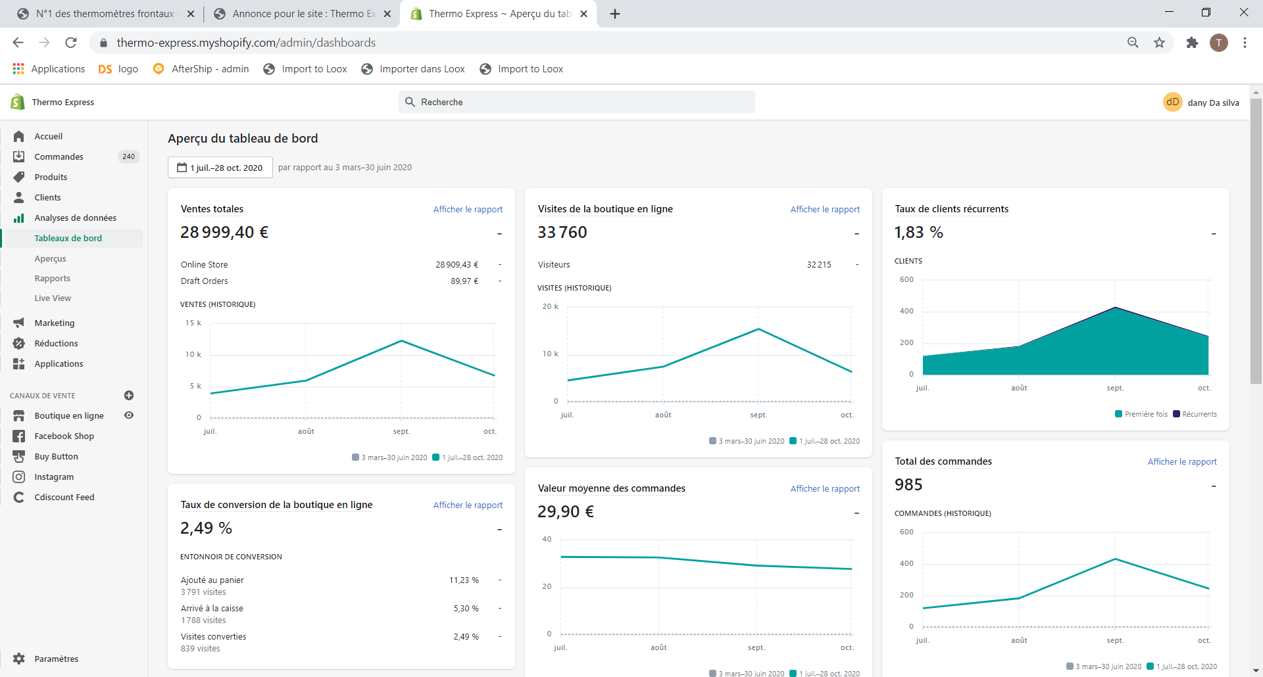Open the Instagram channel icon

(x=18, y=477)
